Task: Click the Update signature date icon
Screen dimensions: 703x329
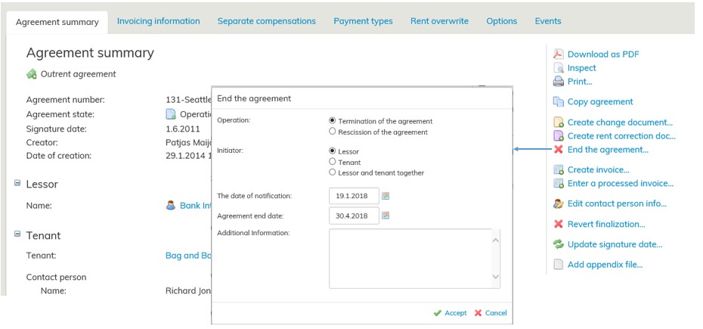Action: pos(558,244)
